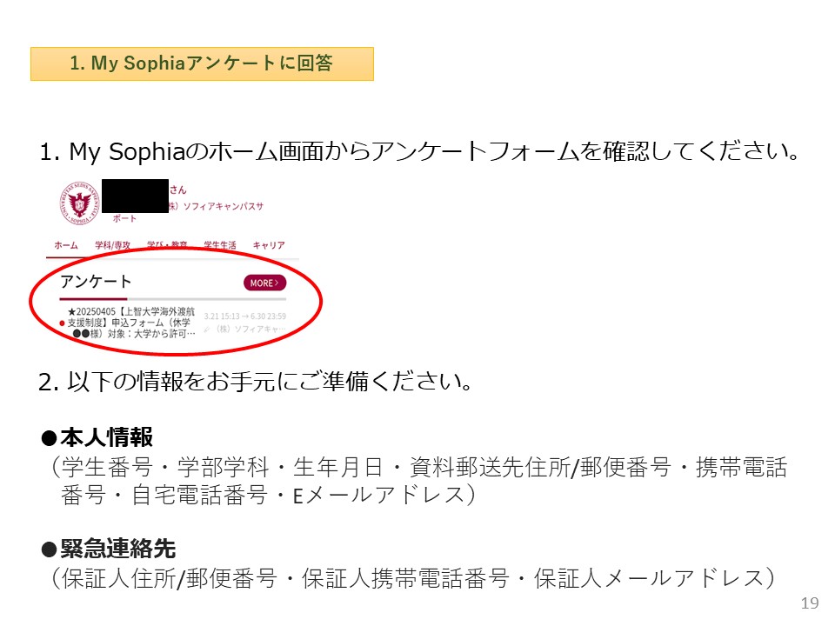Viewport: 835px width, 626px height.
Task: Open the 学び・教育 tab
Action: pyautogui.click(x=167, y=246)
